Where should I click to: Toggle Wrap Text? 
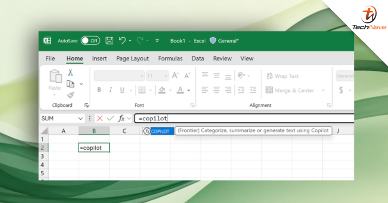282,76
